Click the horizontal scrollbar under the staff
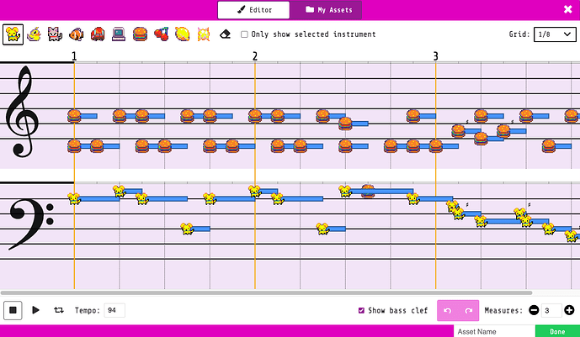Screen dimensions: 580x337 (x=266, y=292)
